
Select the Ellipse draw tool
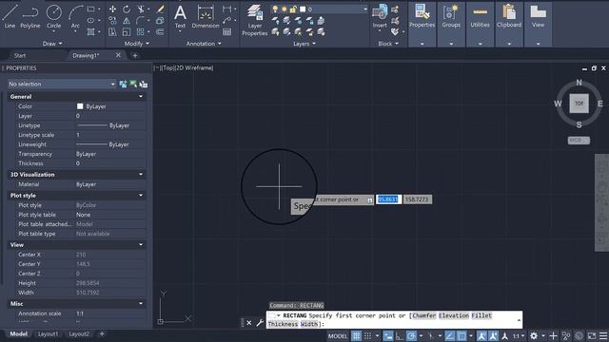click(91, 20)
